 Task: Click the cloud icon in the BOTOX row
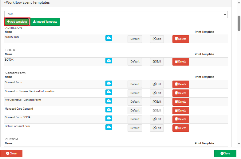pyautogui.click(x=109, y=61)
